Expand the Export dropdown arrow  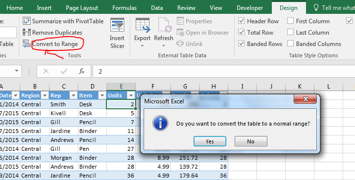(x=143, y=46)
